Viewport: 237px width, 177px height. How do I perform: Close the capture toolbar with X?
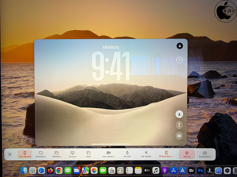point(10,155)
